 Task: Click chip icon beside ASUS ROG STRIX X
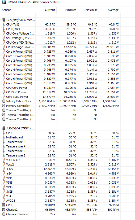(x=4, y=128)
